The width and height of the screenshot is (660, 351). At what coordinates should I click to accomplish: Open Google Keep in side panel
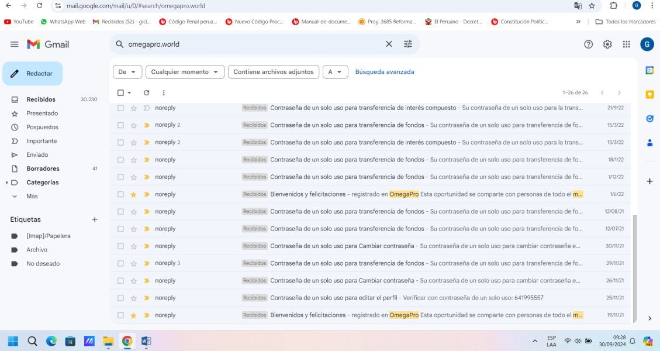point(649,94)
